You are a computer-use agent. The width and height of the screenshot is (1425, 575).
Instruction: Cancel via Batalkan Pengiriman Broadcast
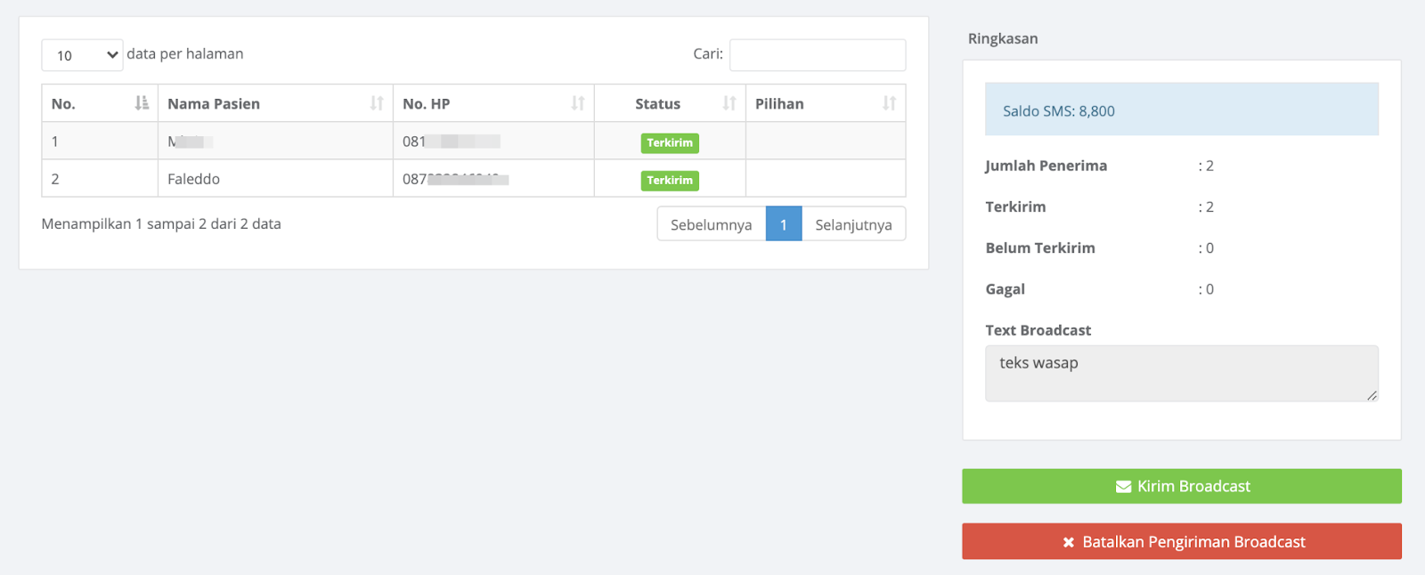click(x=1182, y=541)
